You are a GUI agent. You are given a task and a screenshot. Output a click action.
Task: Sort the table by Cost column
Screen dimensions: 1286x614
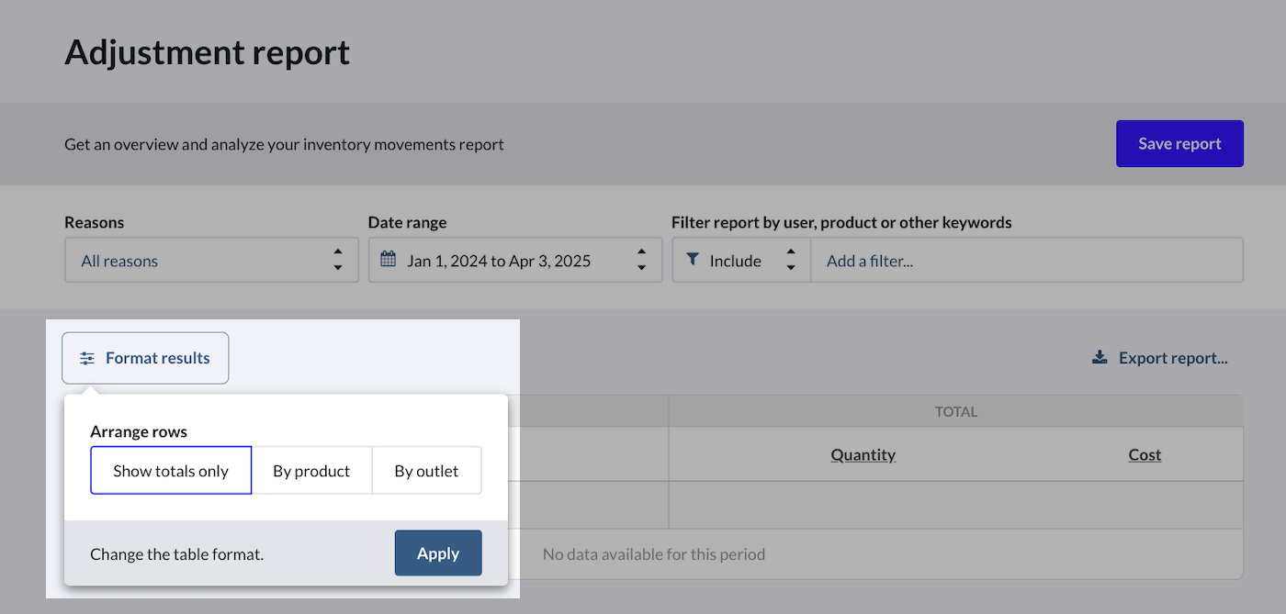coord(1145,455)
